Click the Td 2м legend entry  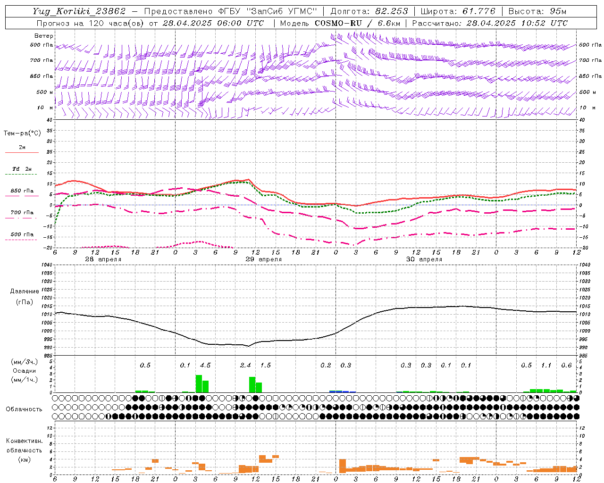22,169
